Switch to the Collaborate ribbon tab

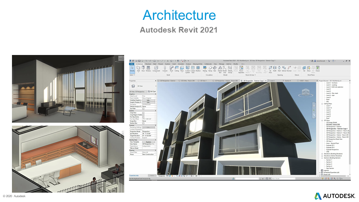click(x=208, y=64)
